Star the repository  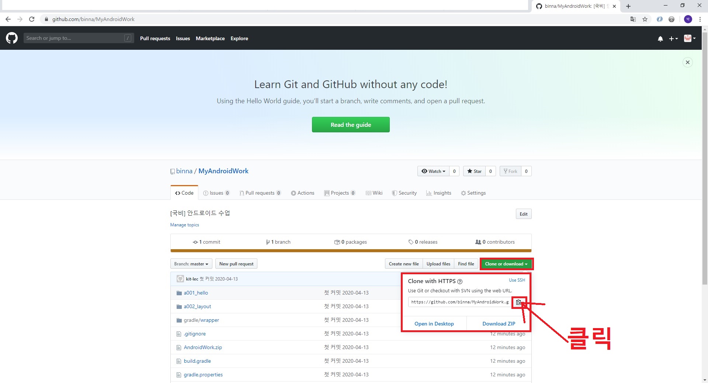(474, 171)
